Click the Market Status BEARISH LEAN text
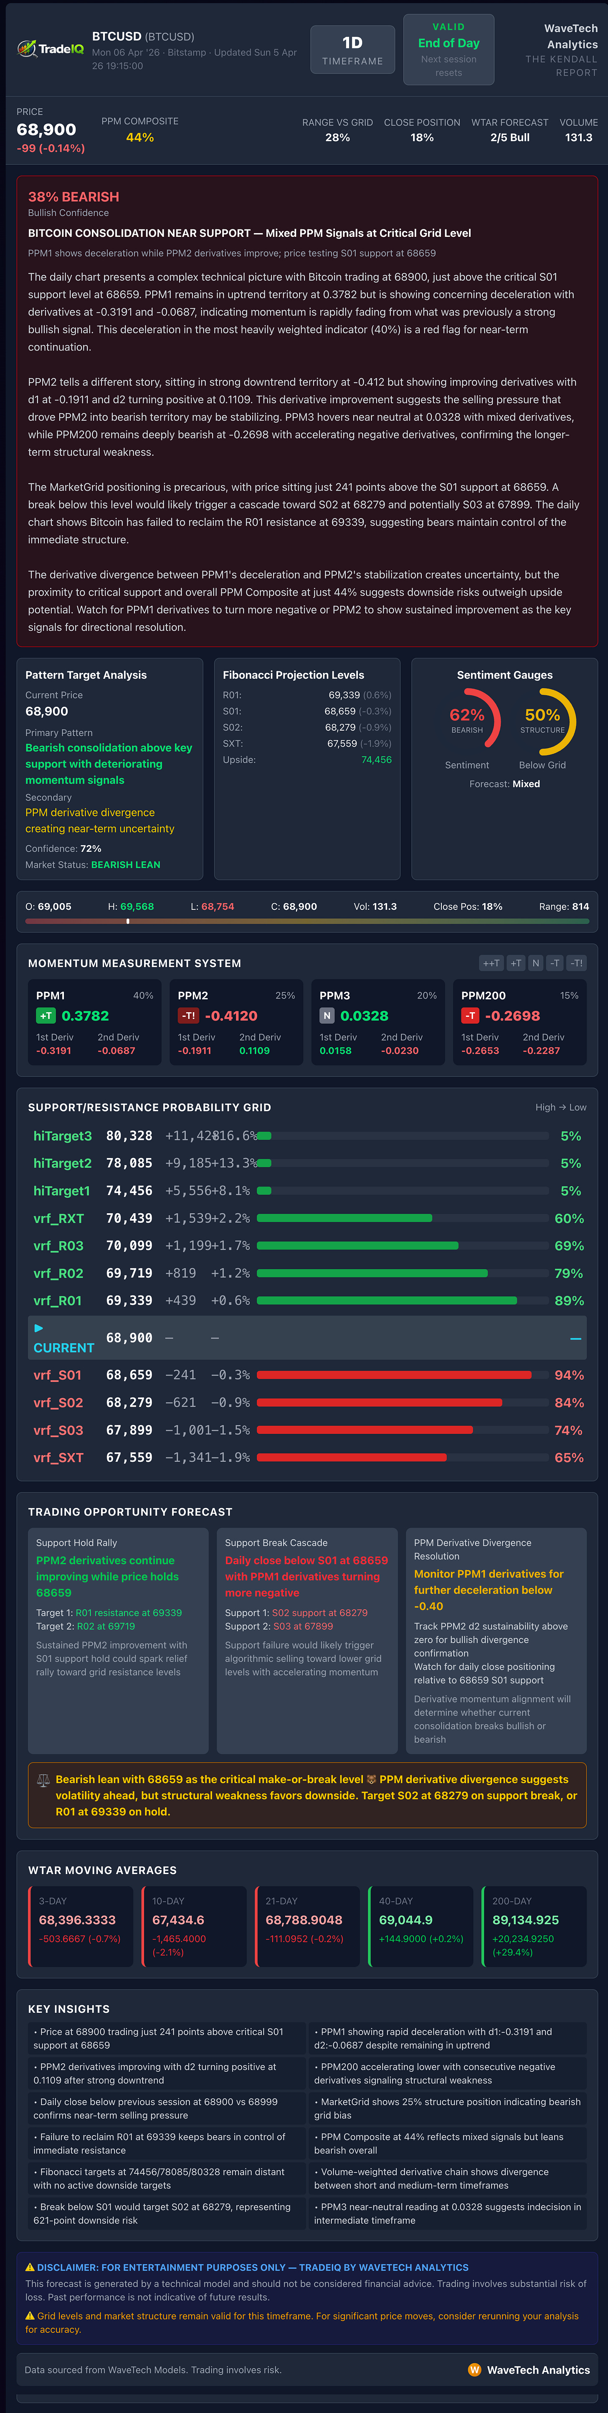 pyautogui.click(x=126, y=865)
